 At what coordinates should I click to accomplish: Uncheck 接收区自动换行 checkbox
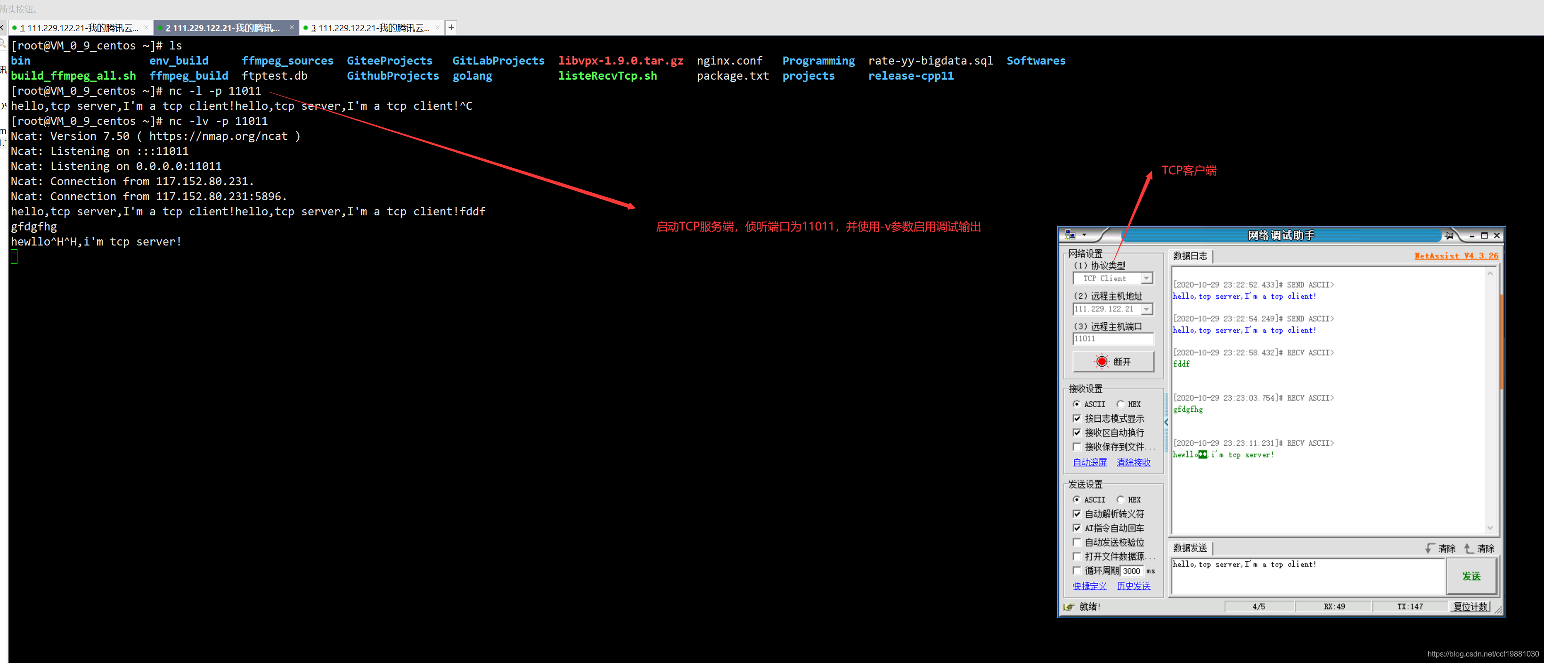1077,432
